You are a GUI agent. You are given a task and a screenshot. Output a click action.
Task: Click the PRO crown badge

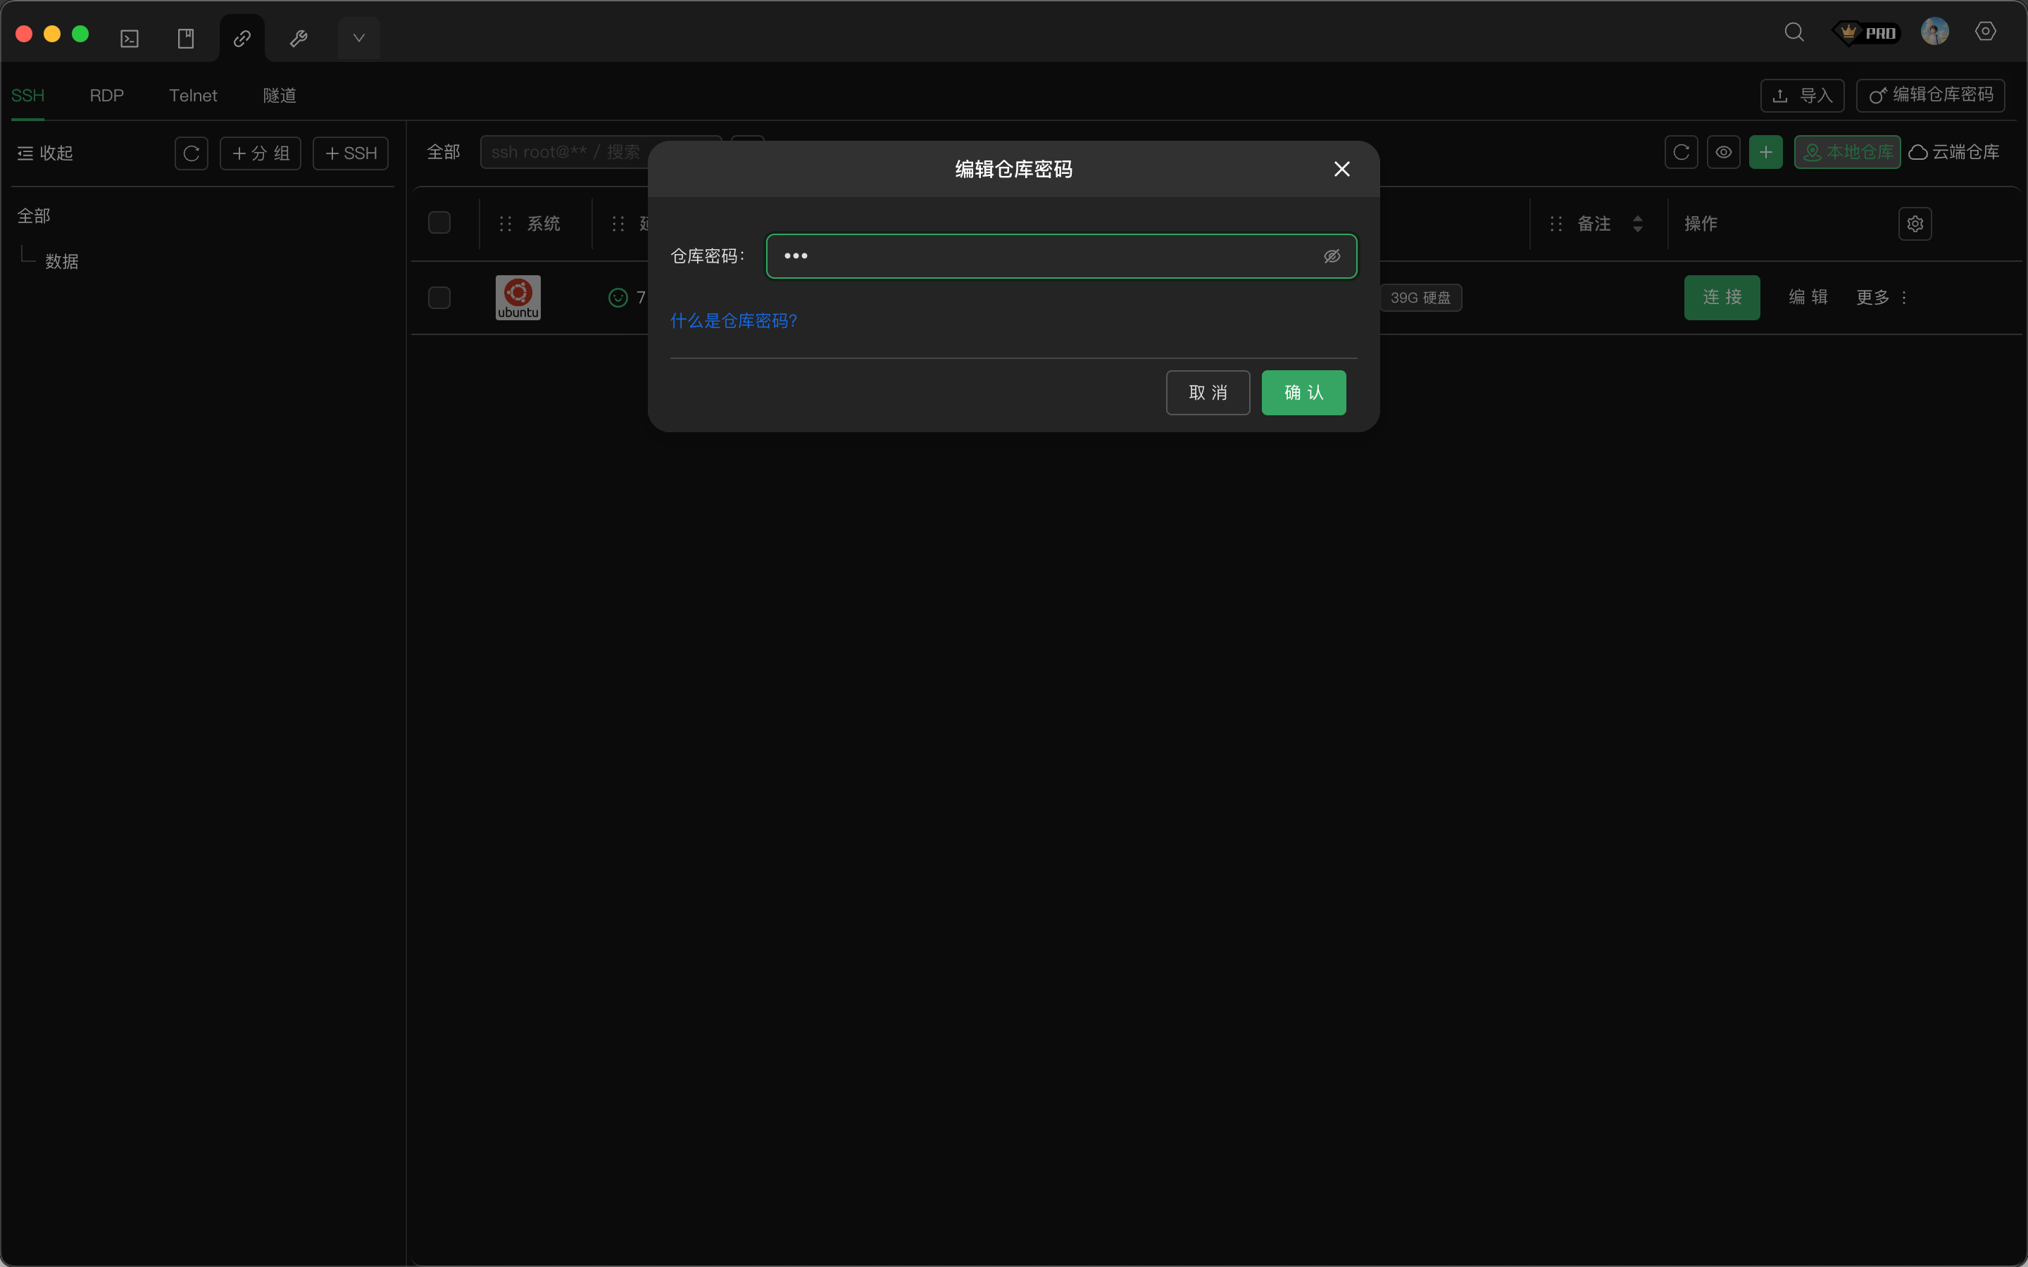(x=1867, y=32)
